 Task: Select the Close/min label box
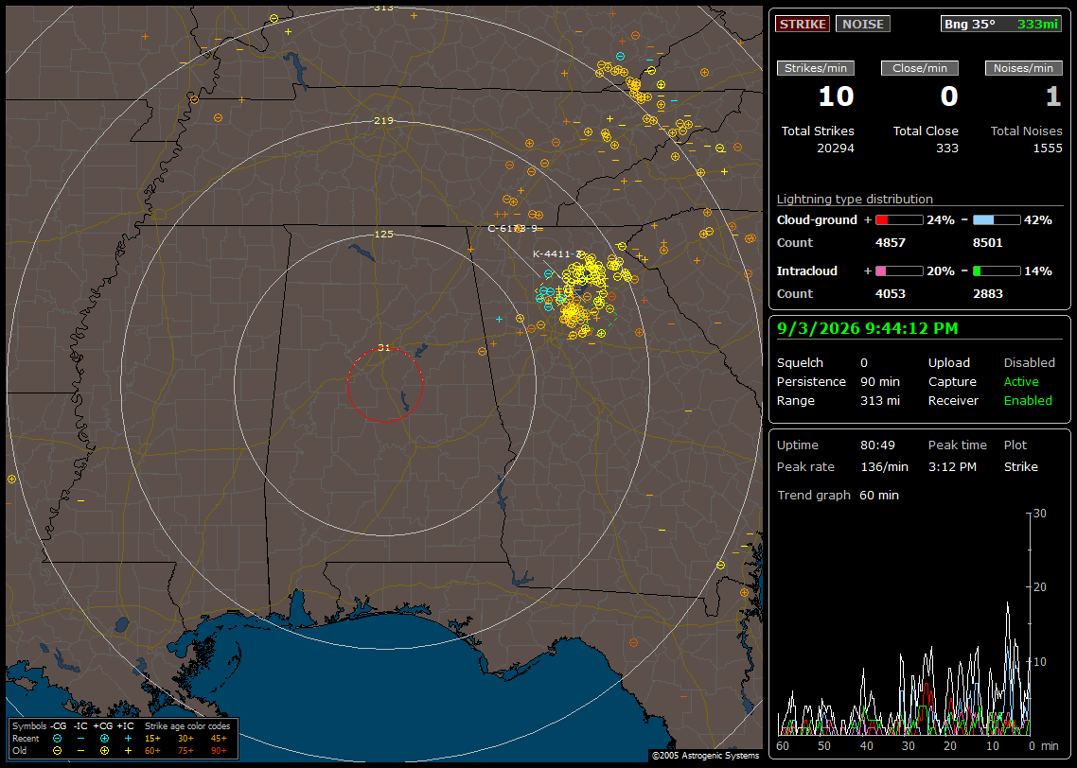tap(920, 68)
